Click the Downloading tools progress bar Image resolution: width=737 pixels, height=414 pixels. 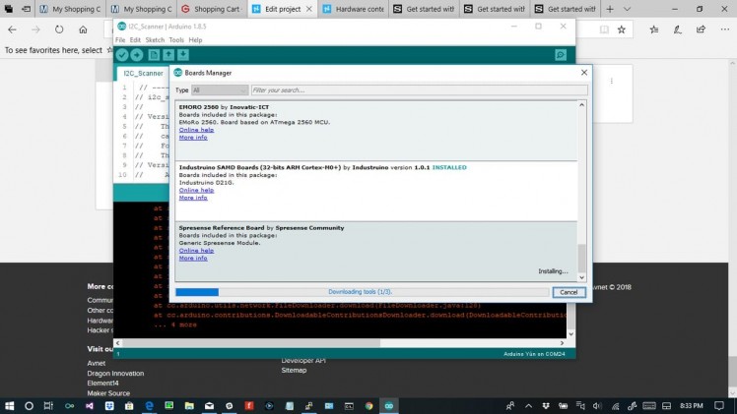tap(362, 292)
